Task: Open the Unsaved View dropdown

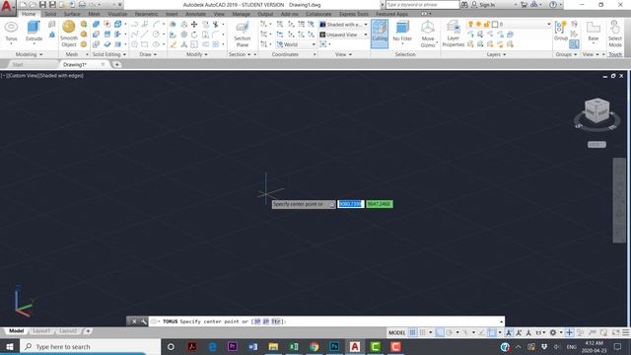Action: click(x=344, y=35)
